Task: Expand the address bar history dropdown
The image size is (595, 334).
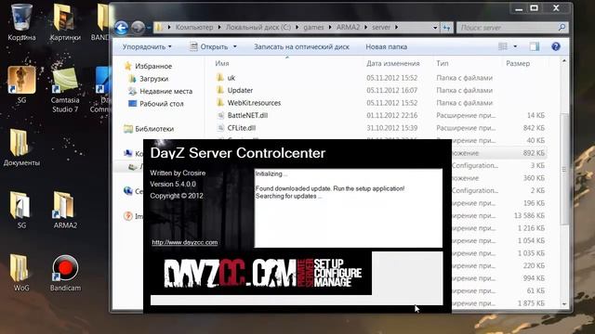Action: point(435,27)
